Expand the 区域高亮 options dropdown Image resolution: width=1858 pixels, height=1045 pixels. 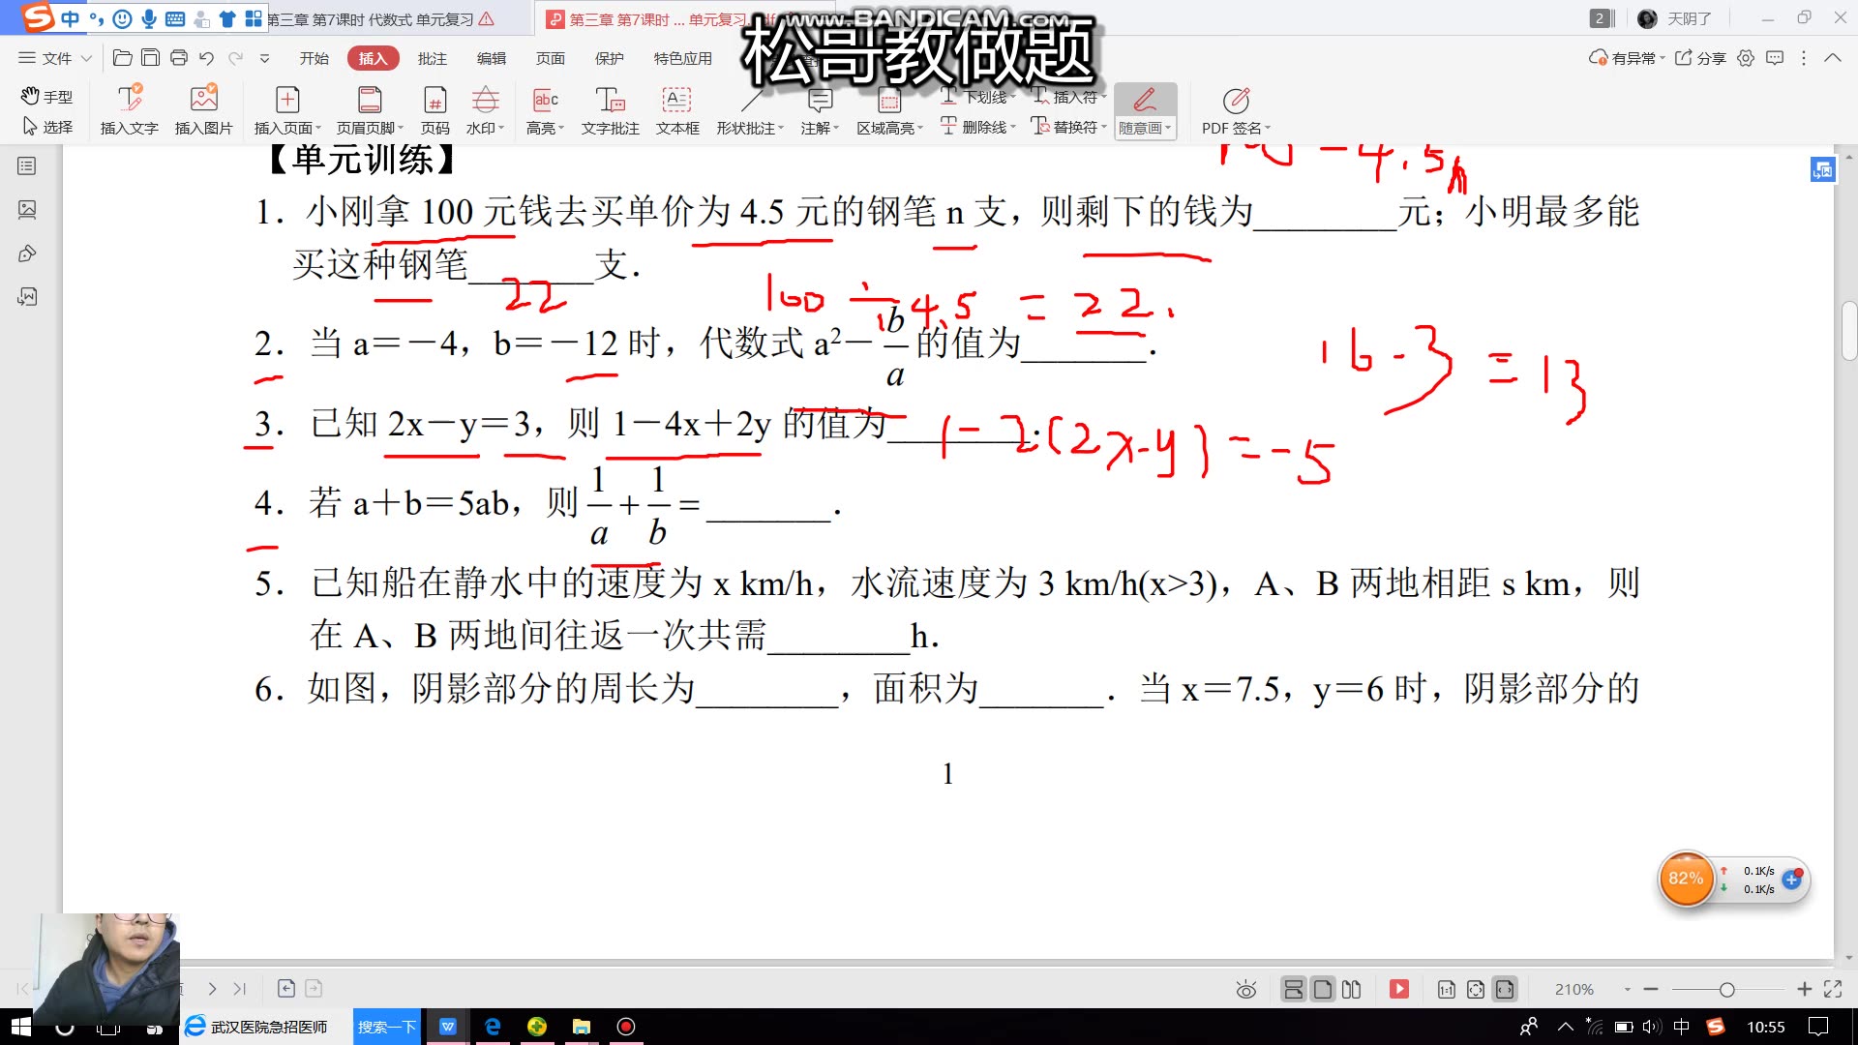tap(922, 127)
